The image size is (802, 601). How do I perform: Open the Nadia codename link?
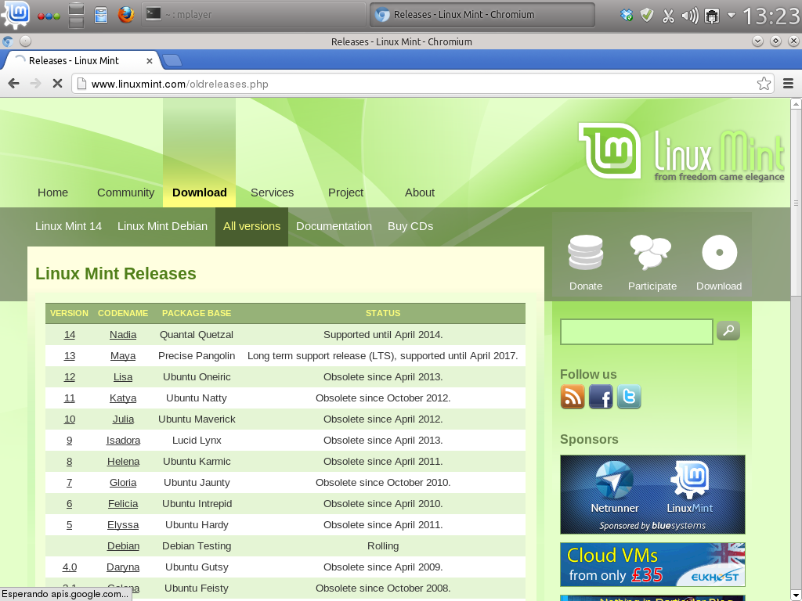pyautogui.click(x=123, y=335)
